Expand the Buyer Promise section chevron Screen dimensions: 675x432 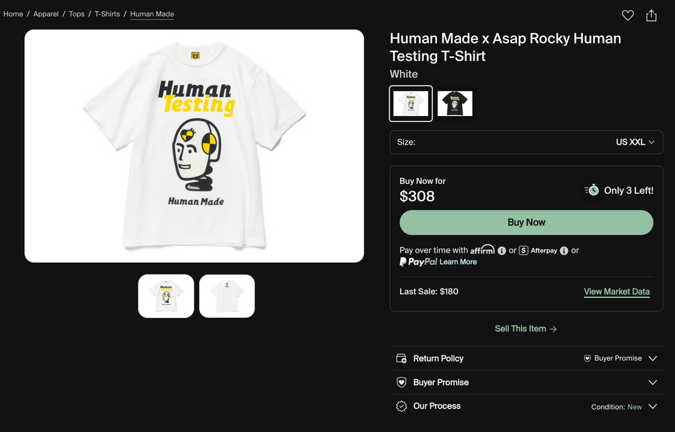pos(653,383)
